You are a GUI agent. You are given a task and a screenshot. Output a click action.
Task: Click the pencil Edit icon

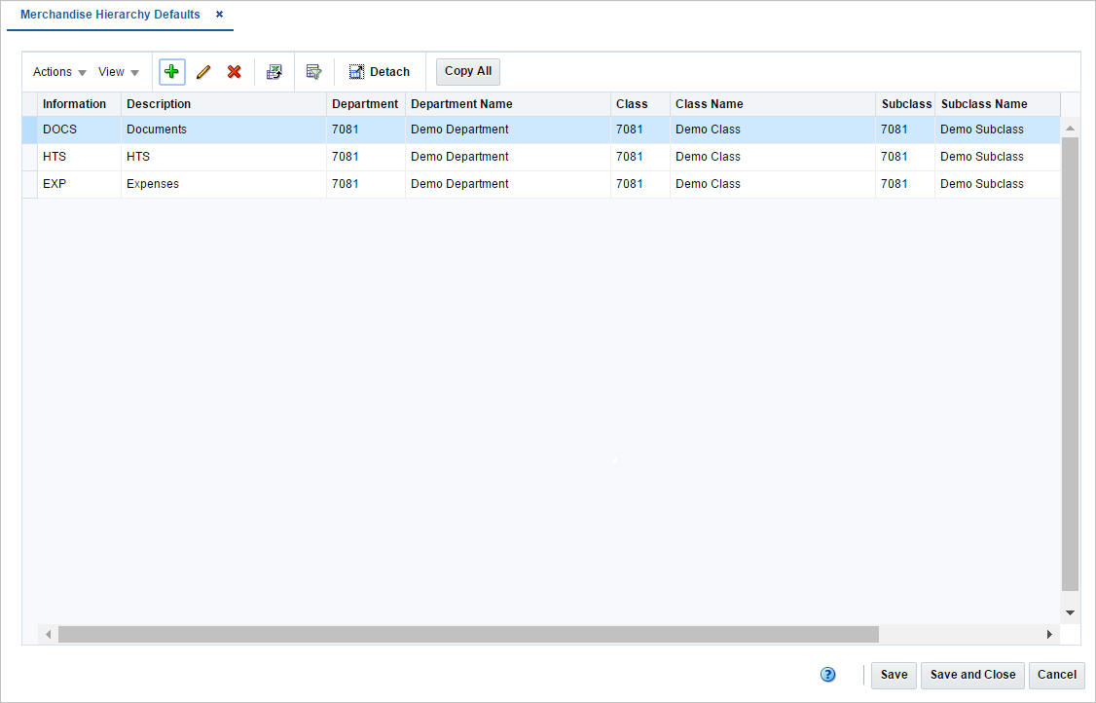pyautogui.click(x=203, y=72)
